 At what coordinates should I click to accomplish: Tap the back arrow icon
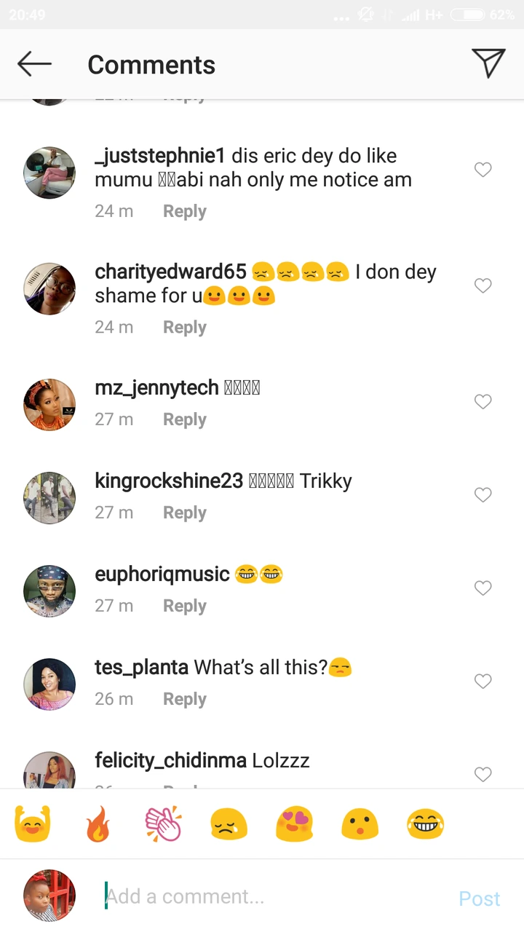[34, 64]
